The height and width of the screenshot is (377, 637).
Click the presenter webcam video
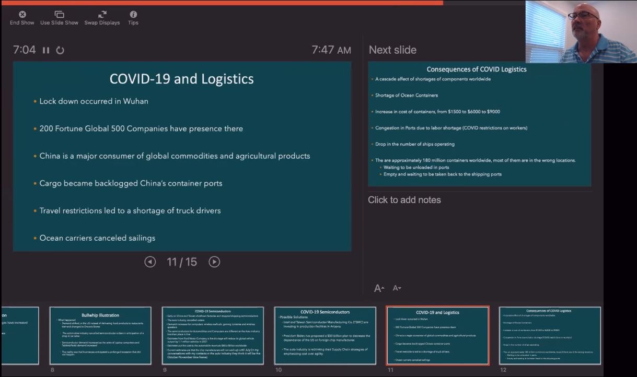click(581, 32)
